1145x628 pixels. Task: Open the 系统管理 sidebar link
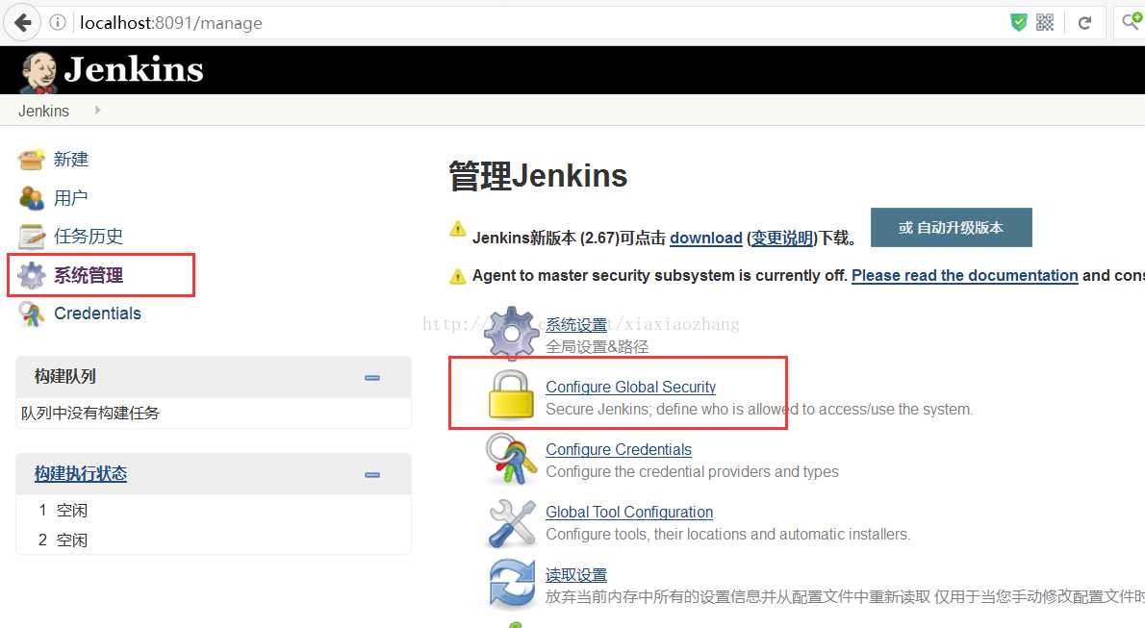pos(89,275)
